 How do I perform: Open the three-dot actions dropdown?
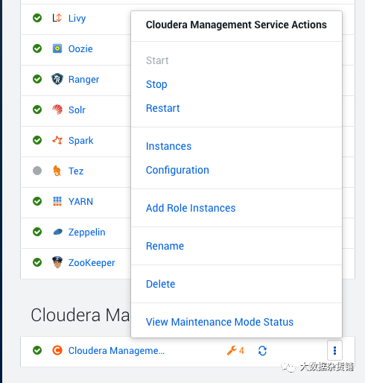334,350
